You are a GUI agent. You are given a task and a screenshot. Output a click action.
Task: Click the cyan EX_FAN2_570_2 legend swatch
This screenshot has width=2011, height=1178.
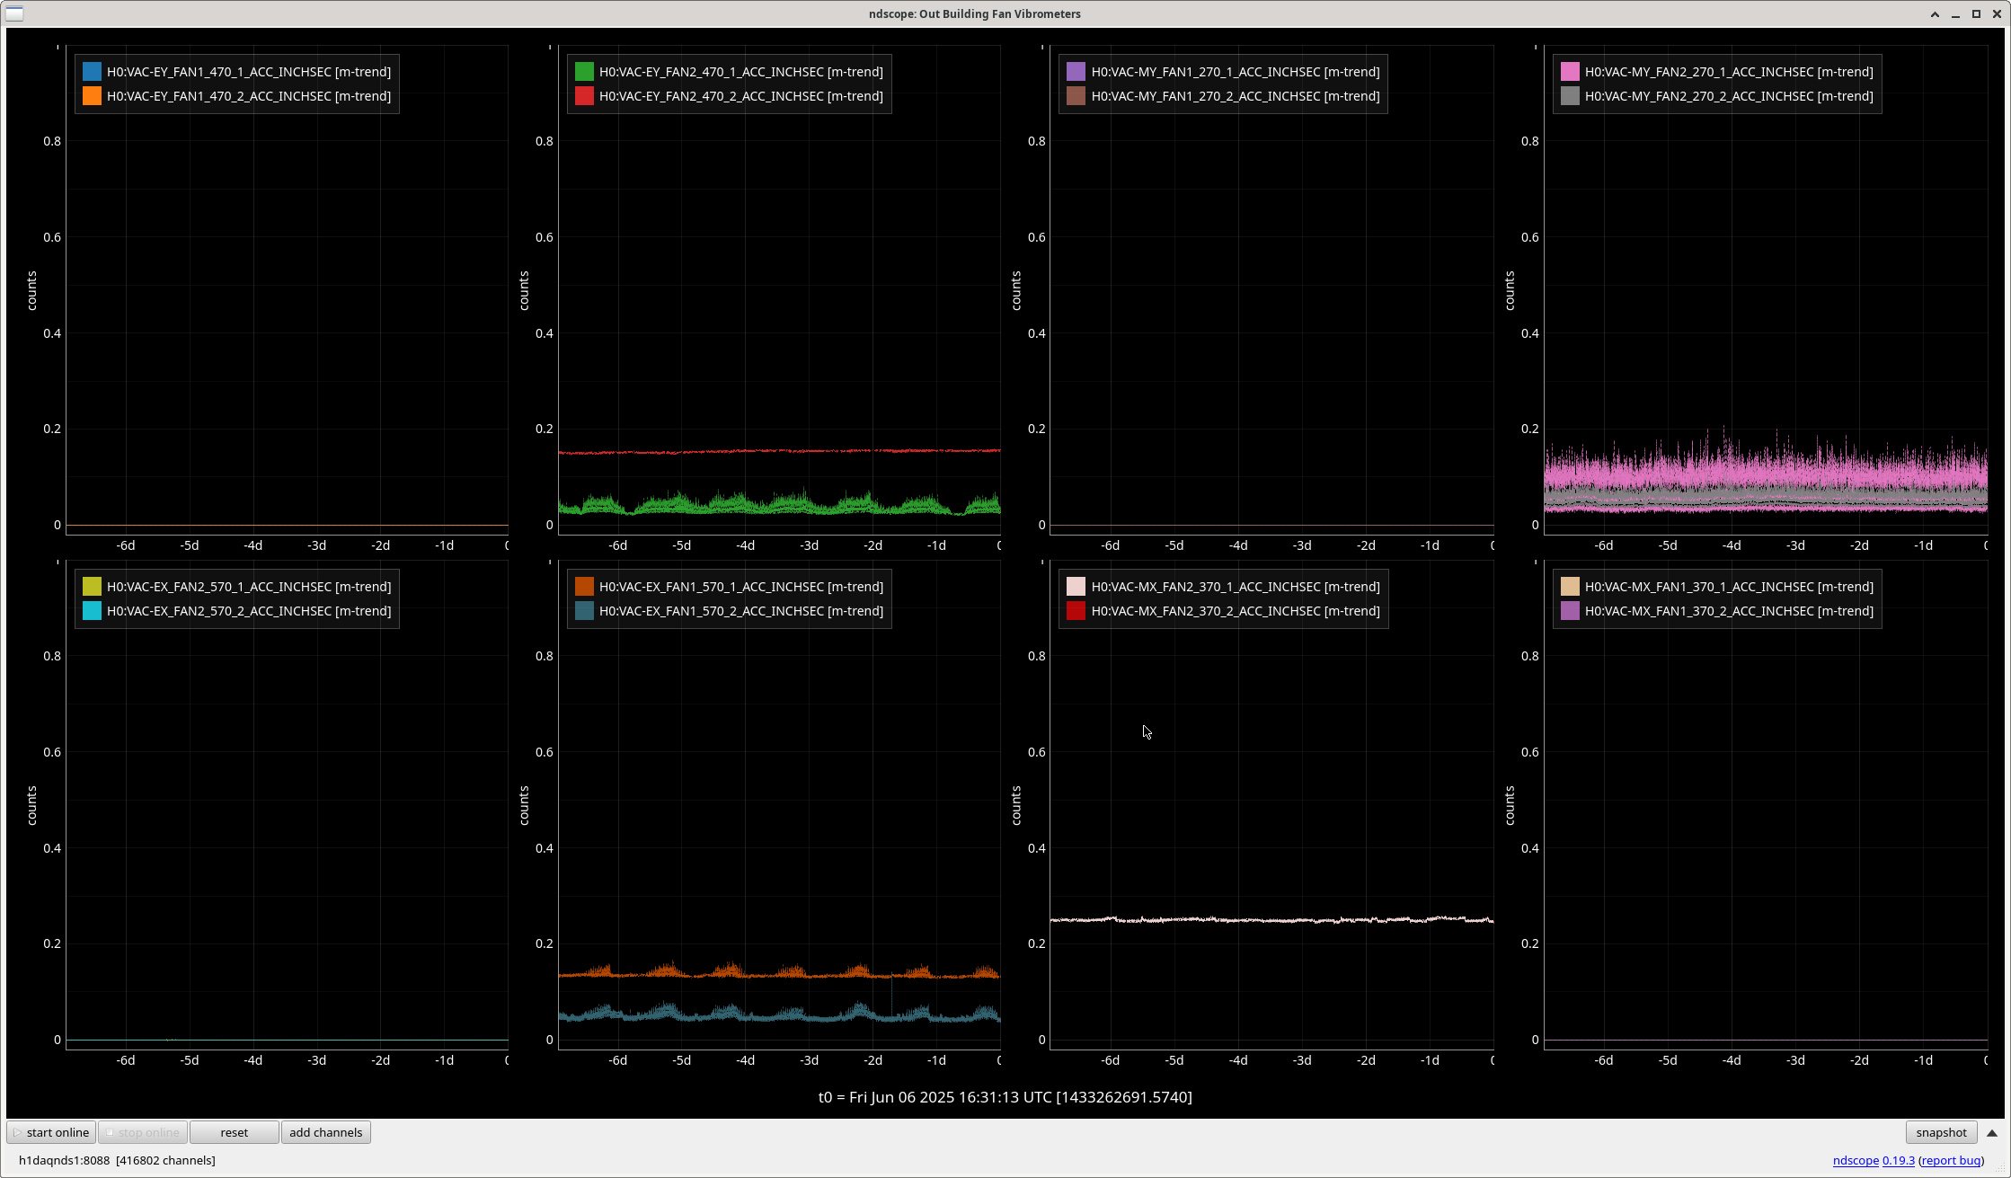point(92,611)
